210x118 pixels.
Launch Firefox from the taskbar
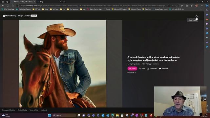tap(151, 115)
